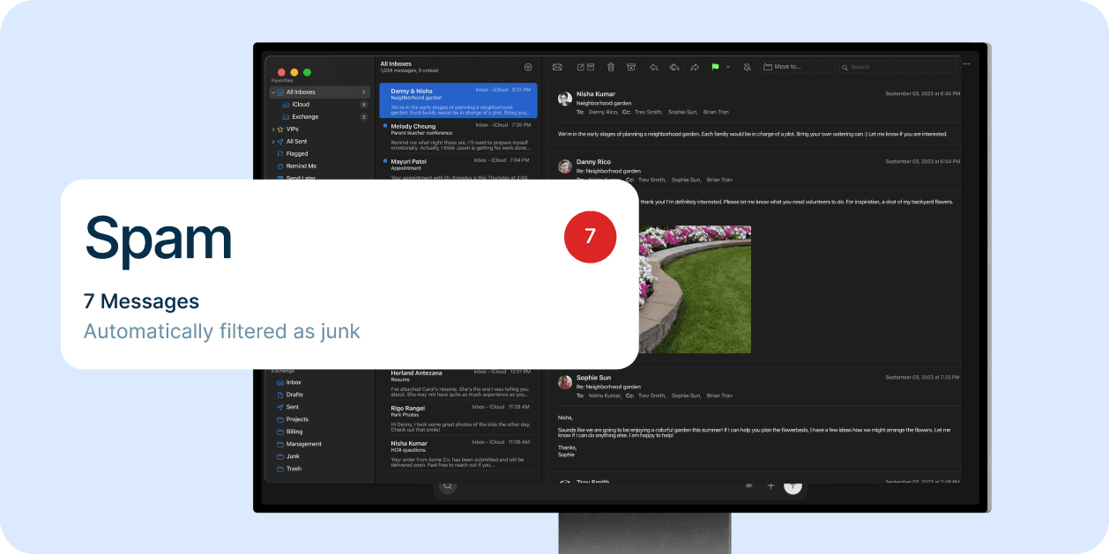This screenshot has width=1109, height=554.
Task: Open the Move to… folder field
Action: coord(798,67)
